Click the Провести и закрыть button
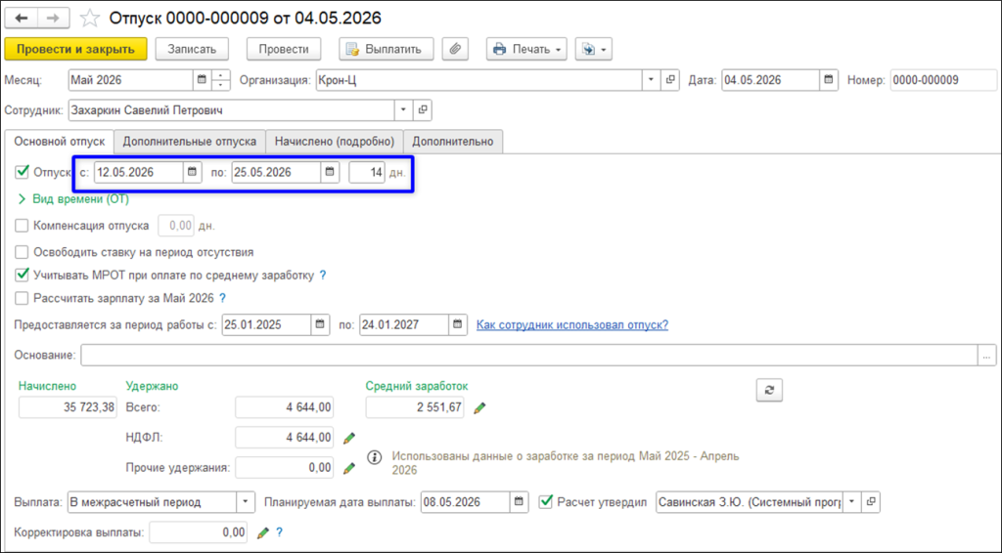The image size is (1002, 553). [75, 49]
